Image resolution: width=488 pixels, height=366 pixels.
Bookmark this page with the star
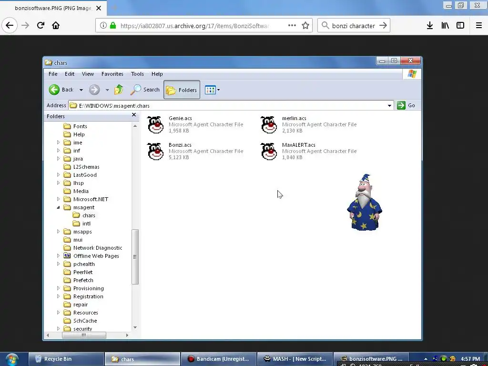pos(305,26)
